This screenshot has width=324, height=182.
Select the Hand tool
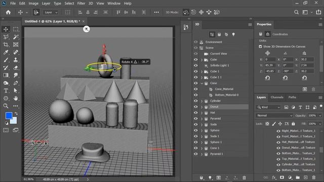pos(16,98)
